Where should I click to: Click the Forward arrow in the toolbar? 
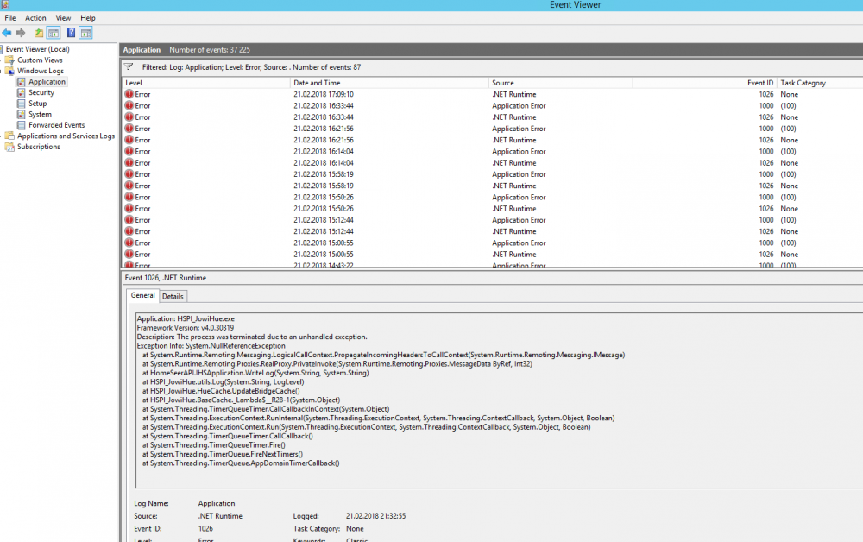(20, 33)
